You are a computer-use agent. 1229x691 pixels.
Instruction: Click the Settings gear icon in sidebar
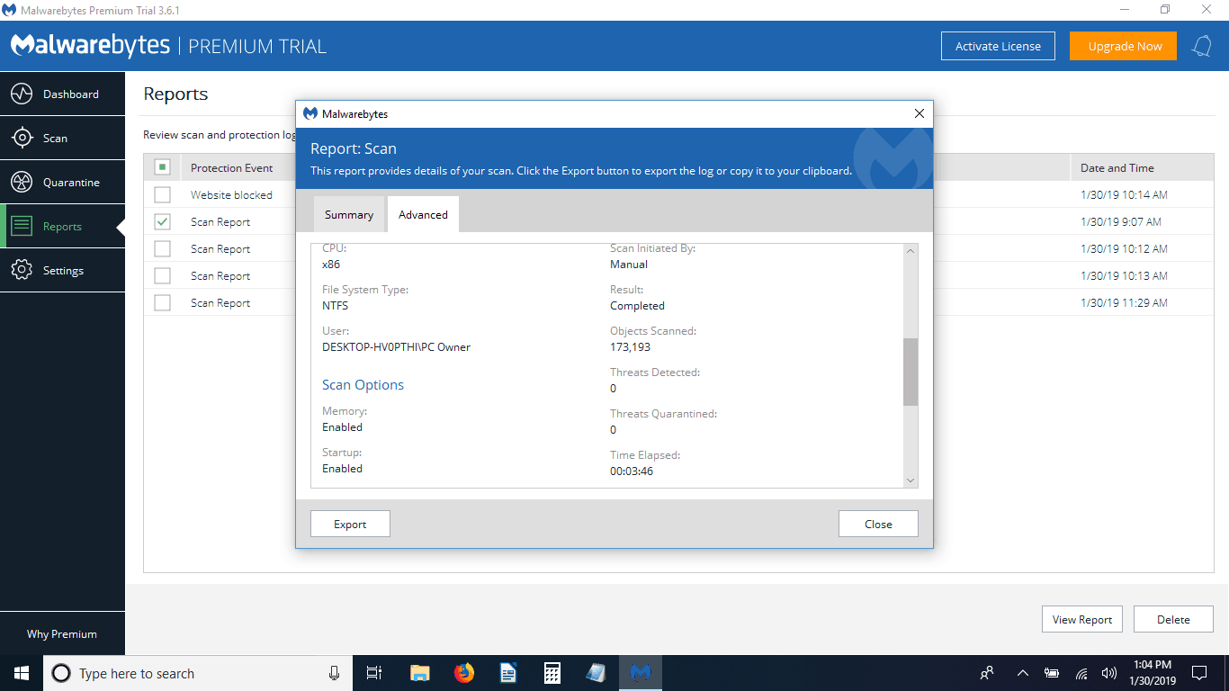point(22,270)
